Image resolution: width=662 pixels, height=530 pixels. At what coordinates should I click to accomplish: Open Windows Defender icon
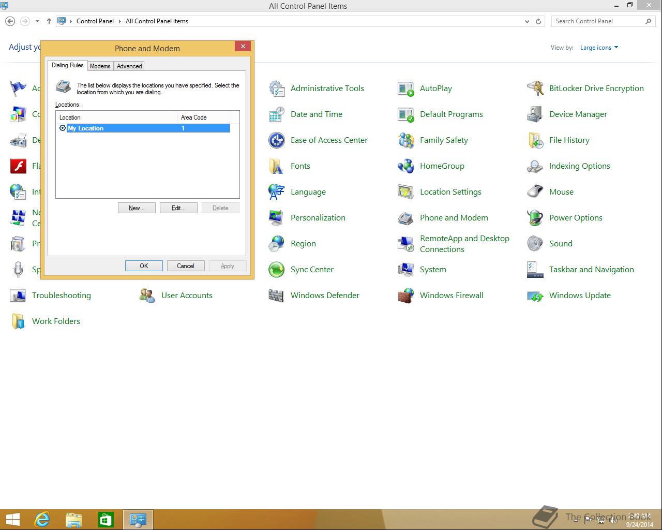click(277, 296)
